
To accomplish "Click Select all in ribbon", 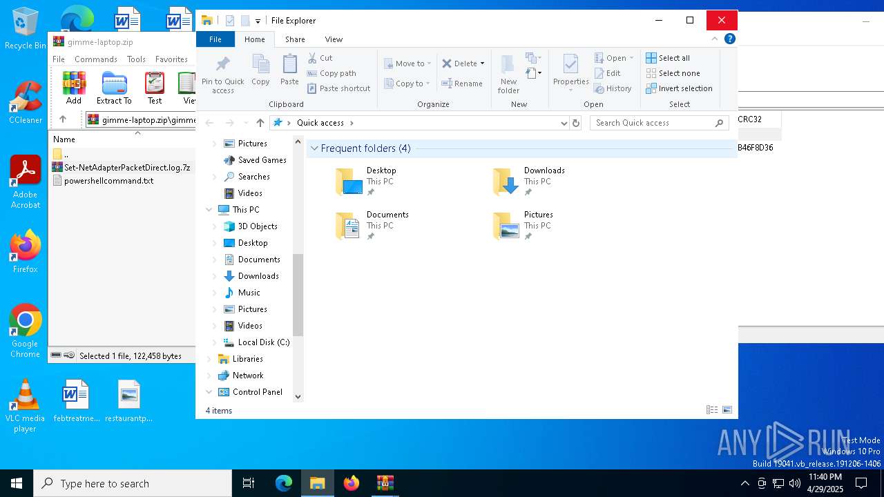I will 668,58.
